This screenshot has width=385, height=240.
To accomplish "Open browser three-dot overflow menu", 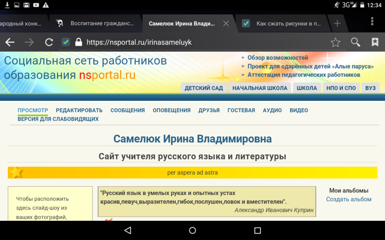I will [x=372, y=21].
